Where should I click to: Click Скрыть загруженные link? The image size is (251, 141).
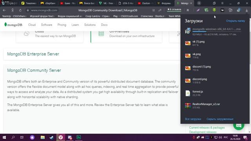[220, 119]
